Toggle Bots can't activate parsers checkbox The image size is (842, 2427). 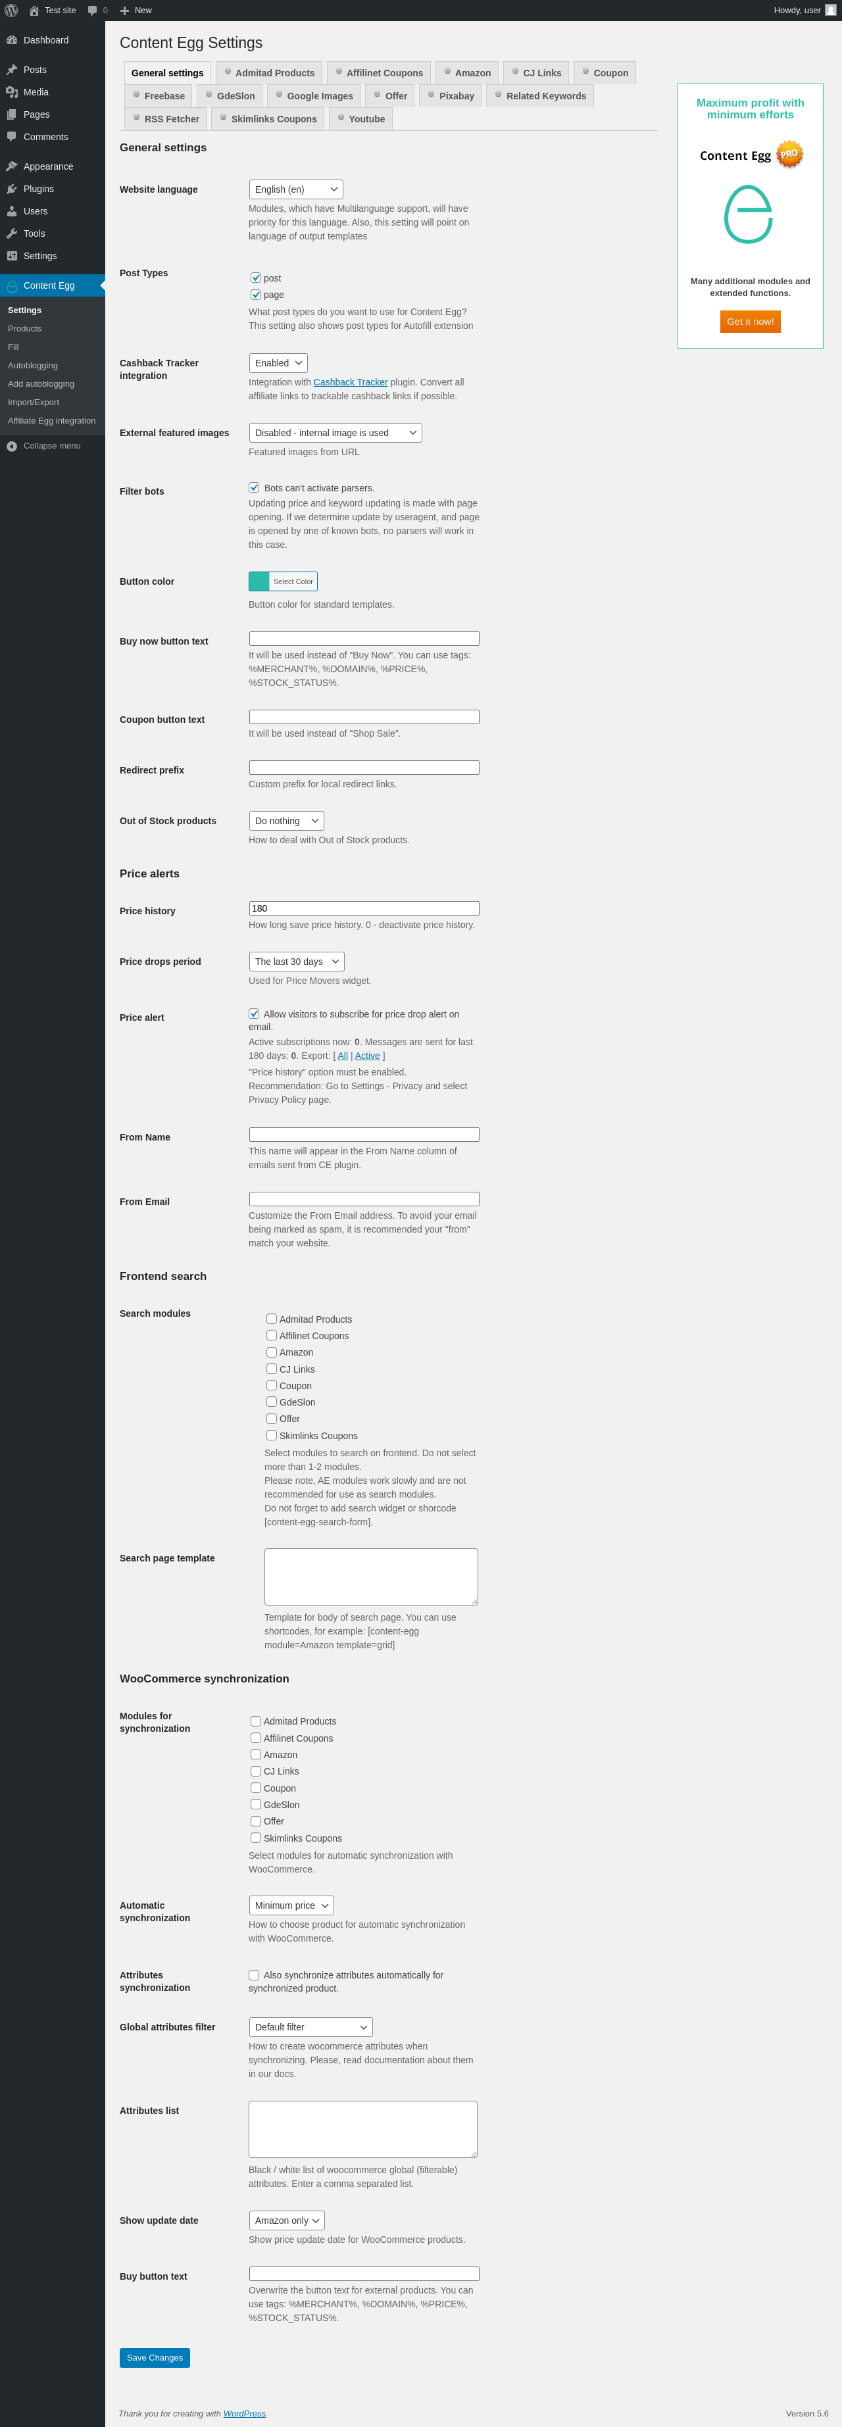pyautogui.click(x=255, y=487)
